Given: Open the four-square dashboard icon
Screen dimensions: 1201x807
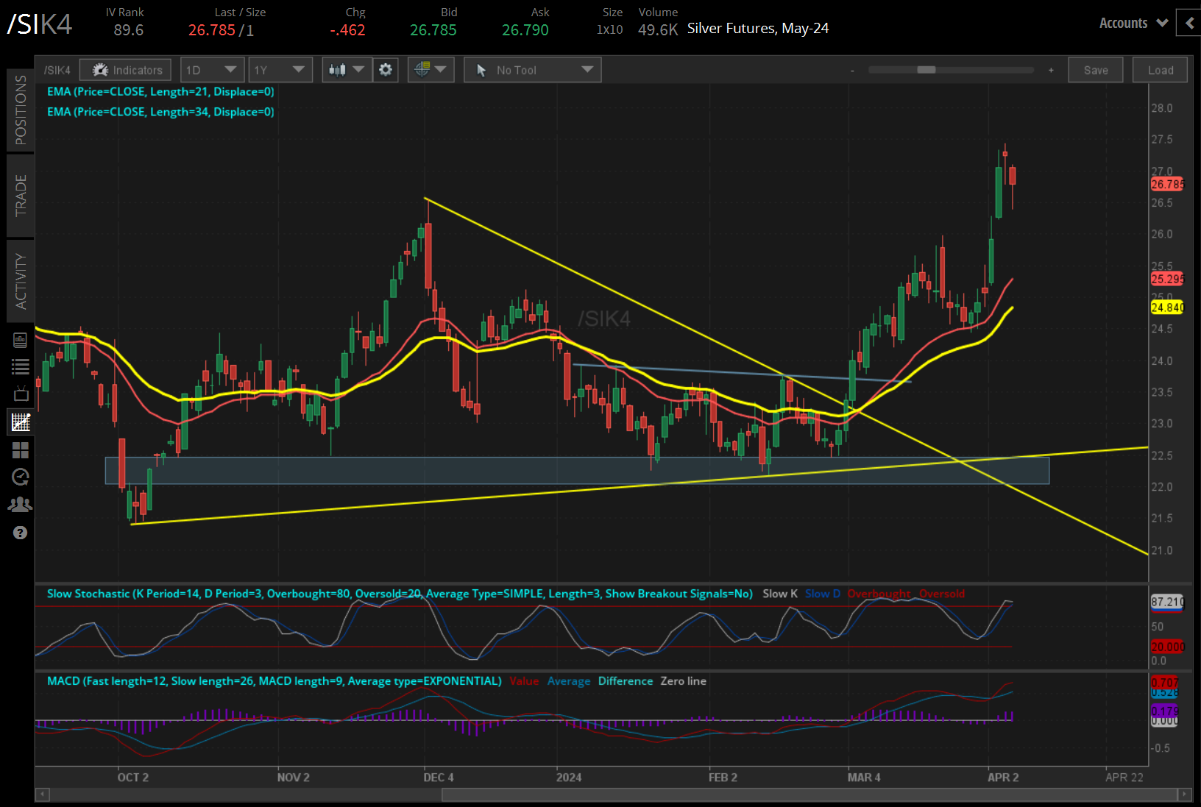Looking at the screenshot, I should (21, 449).
